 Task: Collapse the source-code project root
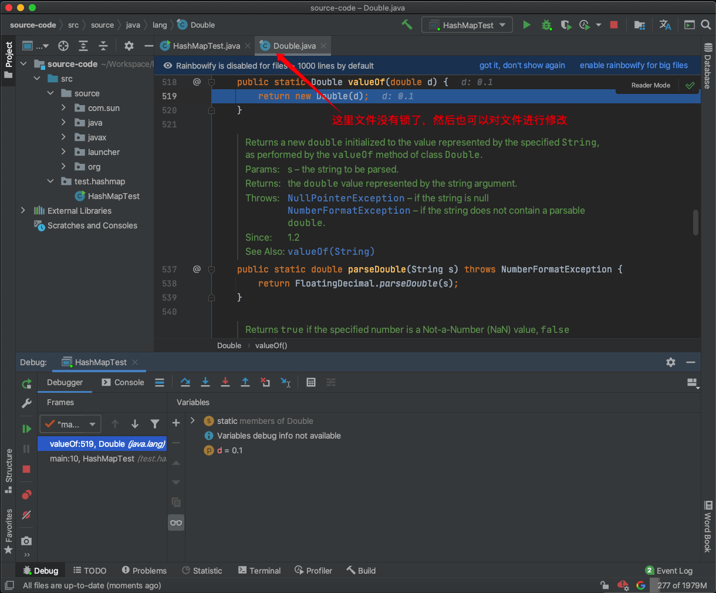tap(23, 64)
